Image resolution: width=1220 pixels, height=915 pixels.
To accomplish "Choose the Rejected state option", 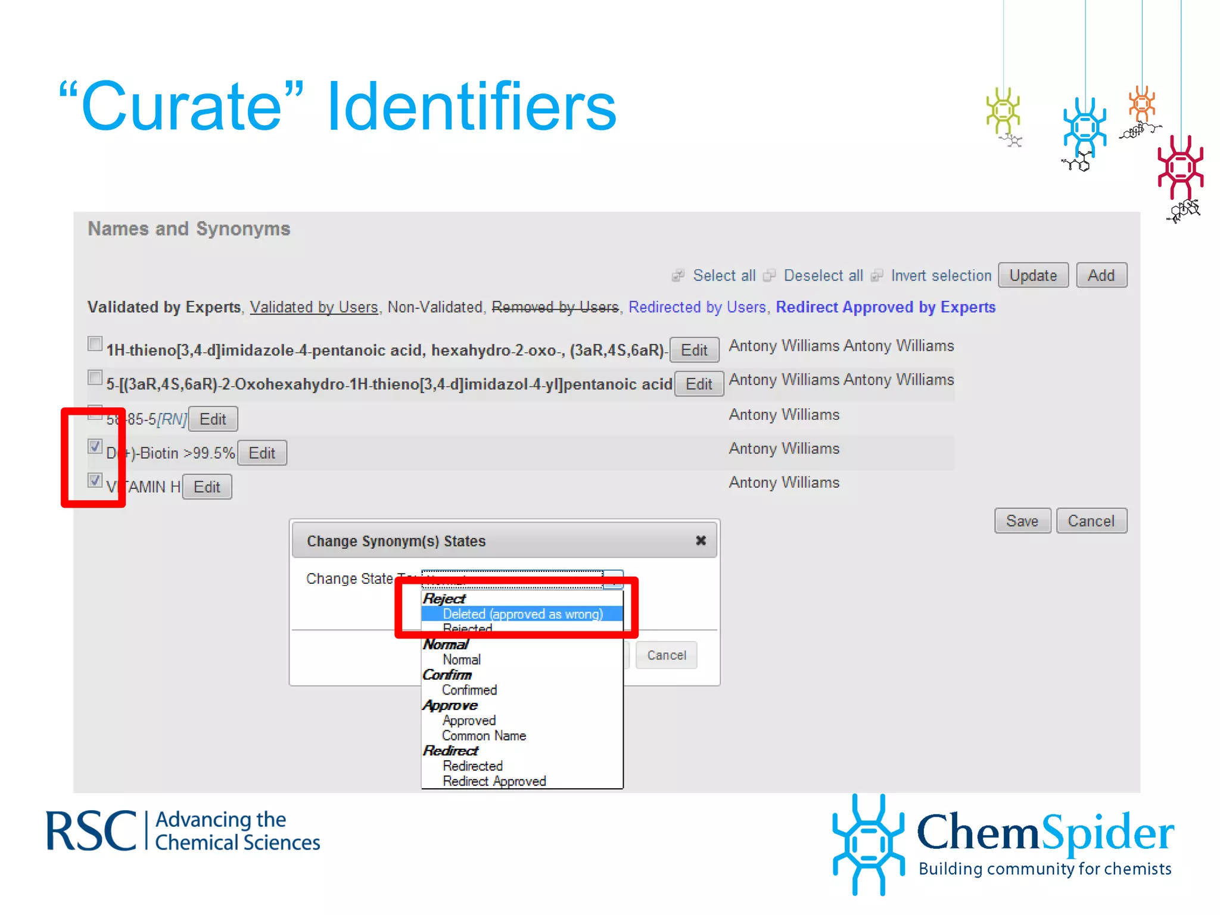I will (x=468, y=628).
